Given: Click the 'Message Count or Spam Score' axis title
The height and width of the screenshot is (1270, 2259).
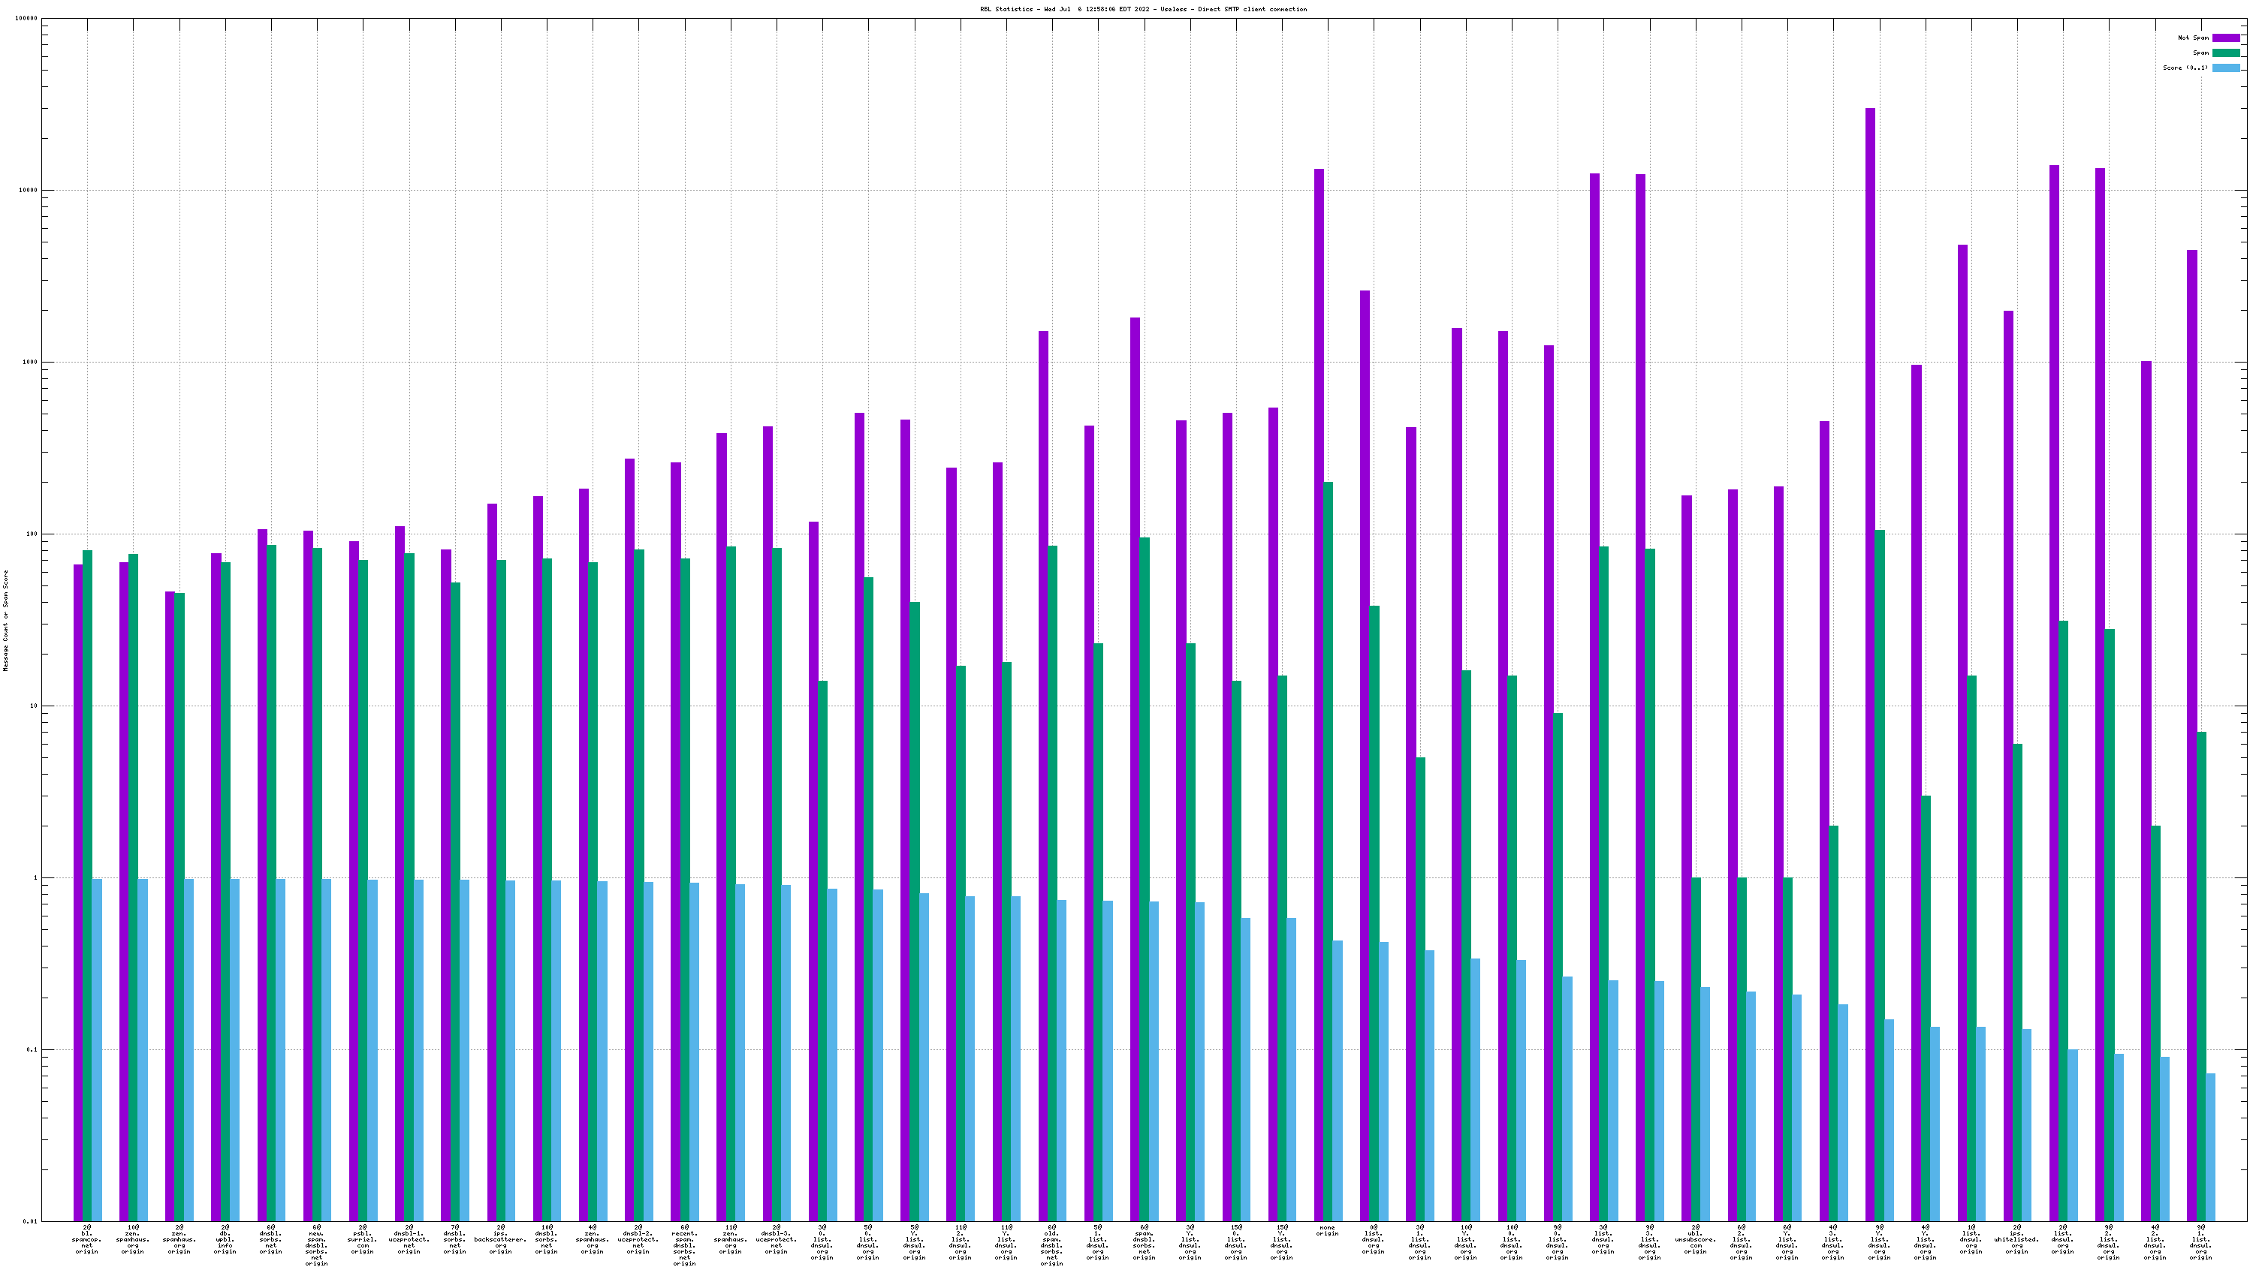Looking at the screenshot, I should point(5,620).
